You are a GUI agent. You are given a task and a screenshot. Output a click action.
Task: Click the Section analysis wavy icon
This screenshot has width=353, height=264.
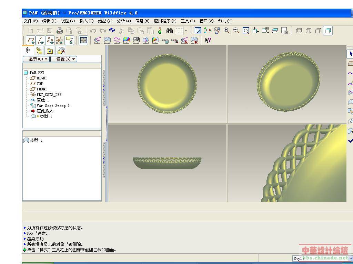[x=117, y=40]
